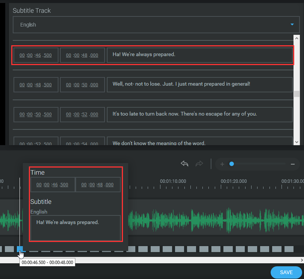Click the Subtitle Track dropdown arrow
304x279 pixels.
(x=292, y=25)
